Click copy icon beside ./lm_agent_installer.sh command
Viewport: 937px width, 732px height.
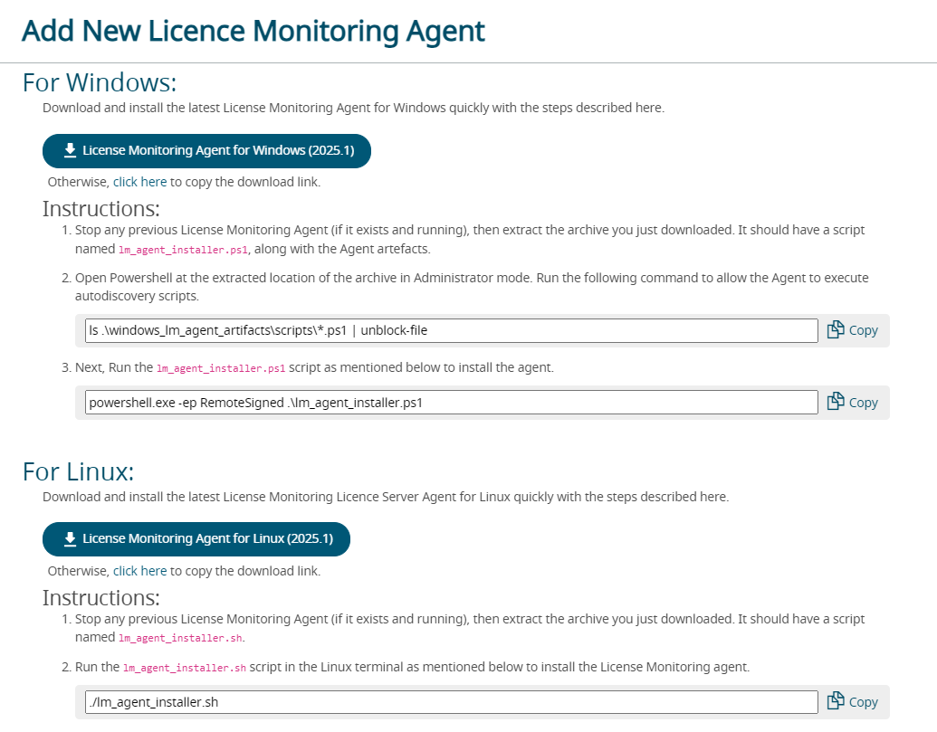point(836,701)
